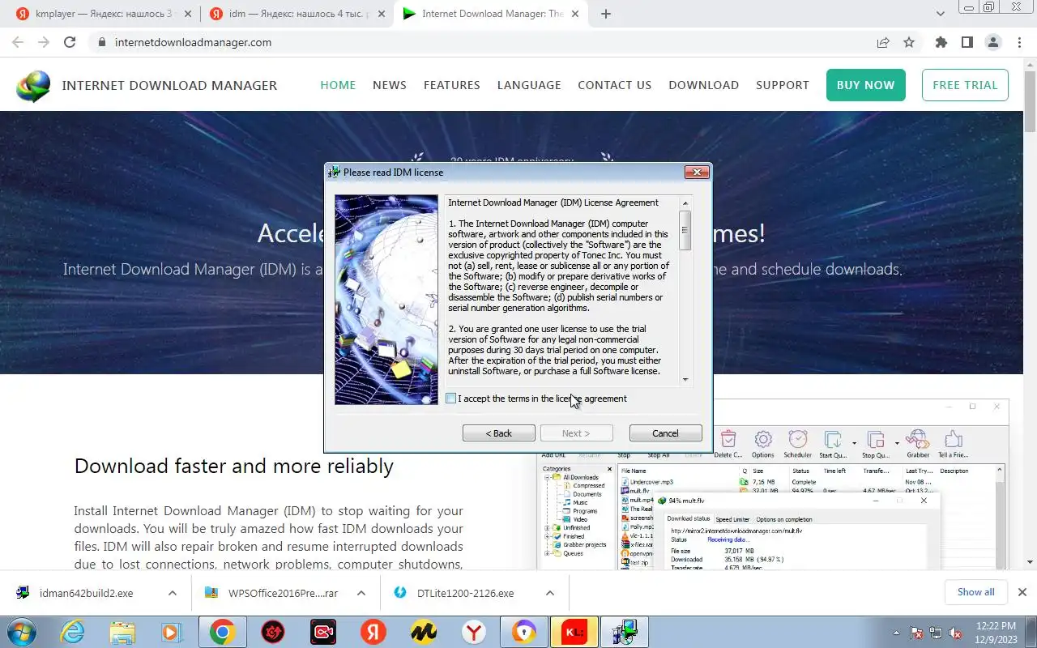Open the Chrome three-dot menu
This screenshot has height=648, width=1037.
[x=1018, y=42]
